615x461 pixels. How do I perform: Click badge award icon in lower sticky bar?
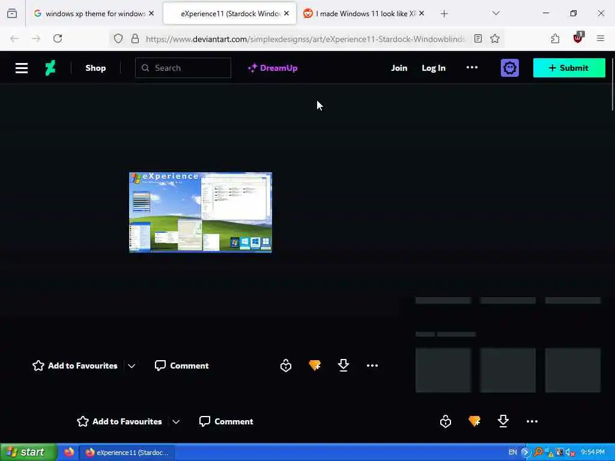(446, 421)
